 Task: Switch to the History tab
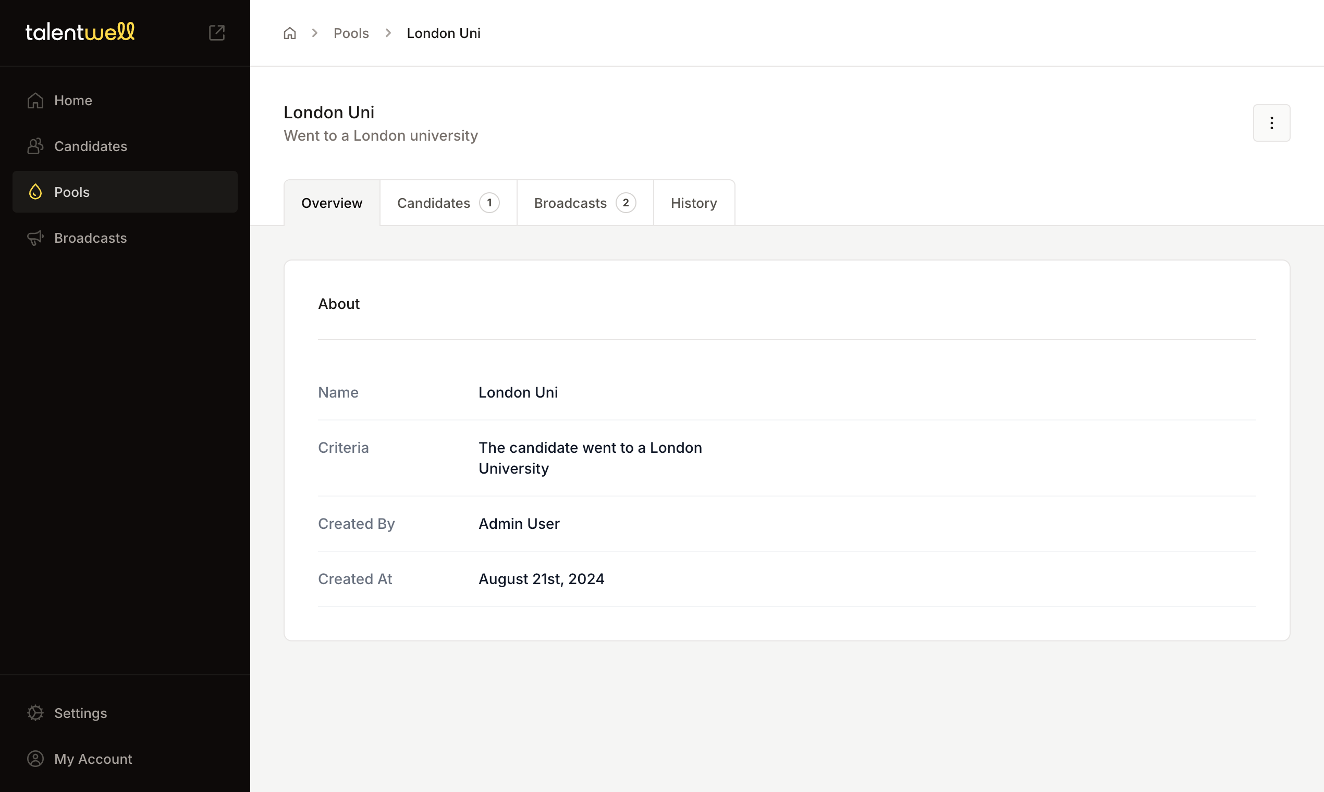[693, 203]
